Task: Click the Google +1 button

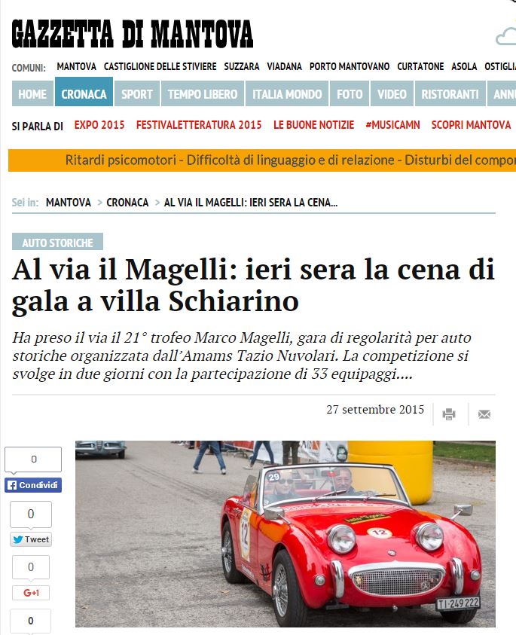Action: click(x=31, y=593)
